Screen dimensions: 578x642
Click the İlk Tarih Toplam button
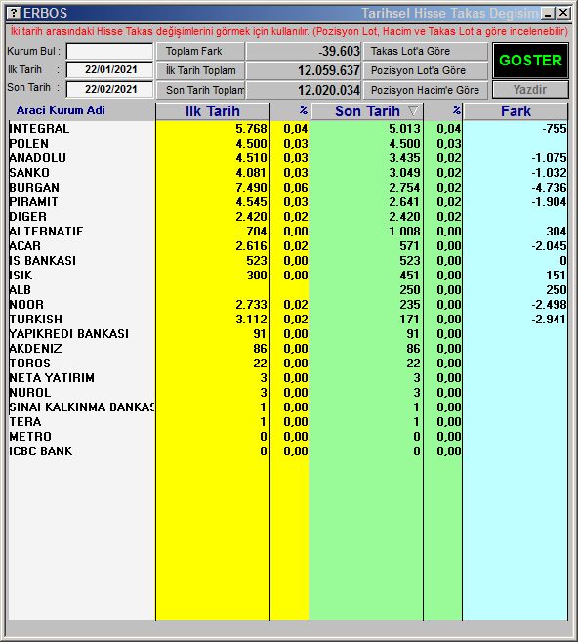(x=200, y=70)
